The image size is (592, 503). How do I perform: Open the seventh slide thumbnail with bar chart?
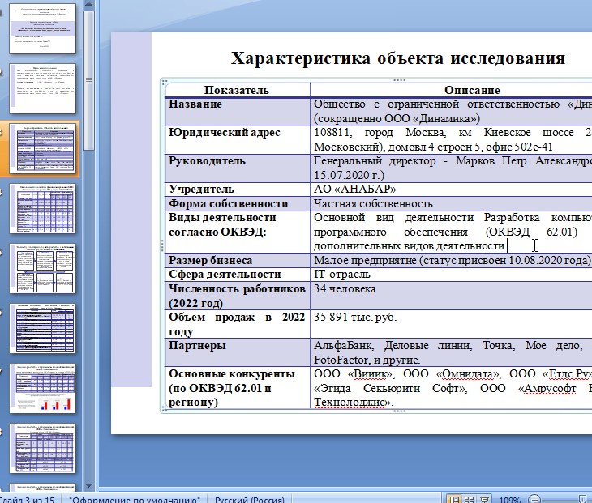(43, 388)
